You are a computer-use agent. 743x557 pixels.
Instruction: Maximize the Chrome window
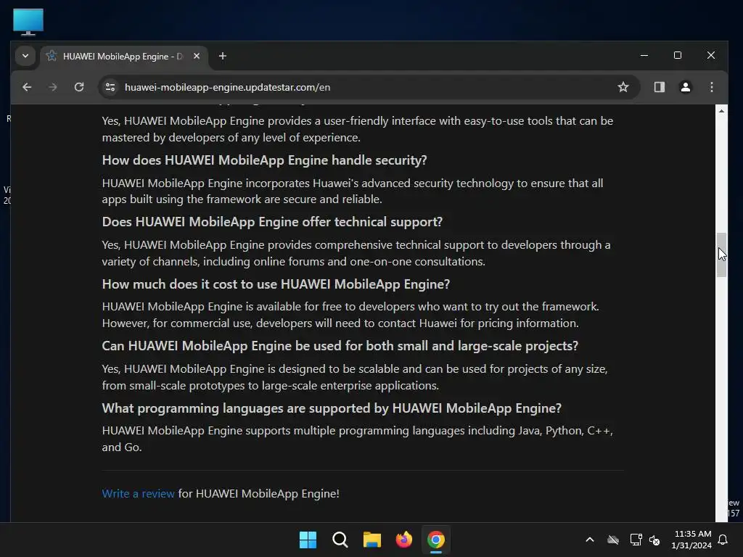point(678,55)
